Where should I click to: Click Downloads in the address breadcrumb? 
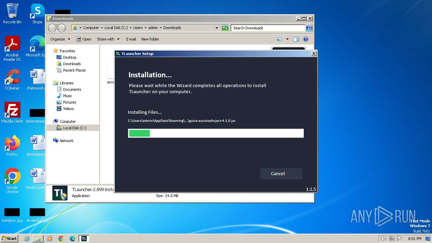click(x=172, y=28)
